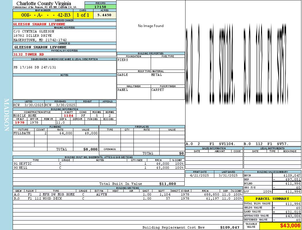This screenshot has height=230, width=302.
Task: Click the empty Notes field
Action: pyautogui.click(x=64, y=88)
